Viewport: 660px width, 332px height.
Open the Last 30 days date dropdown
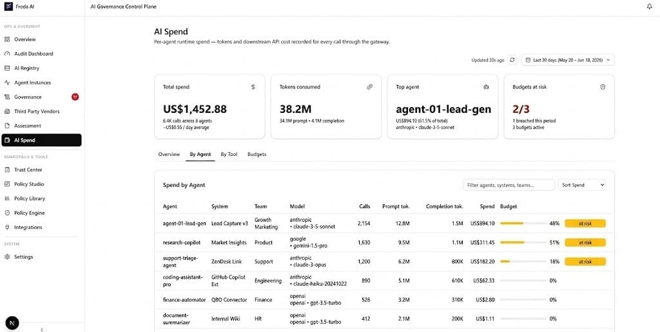click(x=568, y=60)
